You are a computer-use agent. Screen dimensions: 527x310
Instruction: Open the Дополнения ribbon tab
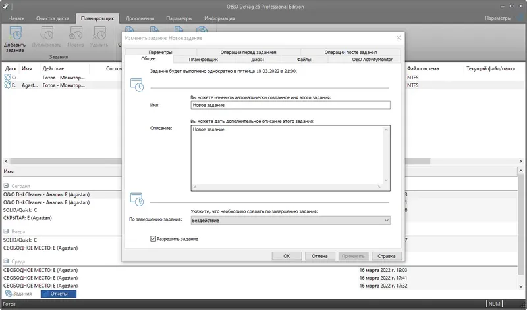tap(140, 18)
